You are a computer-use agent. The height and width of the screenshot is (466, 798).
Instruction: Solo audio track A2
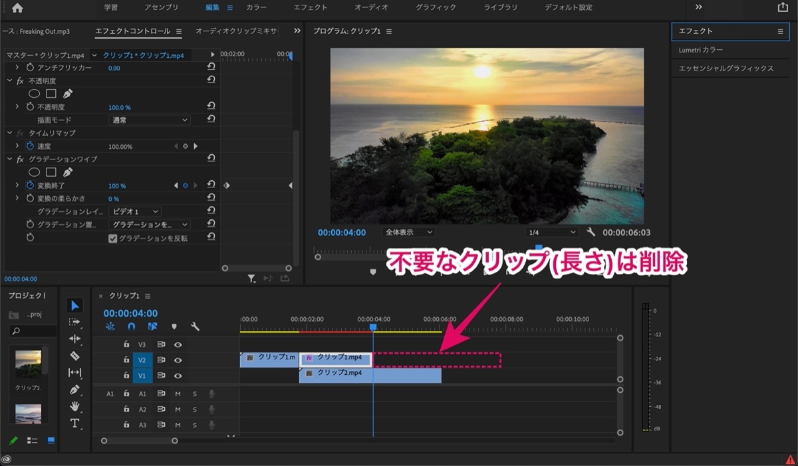click(195, 409)
